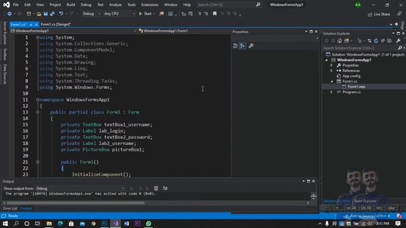Collapse the Form1.cs node
Image resolution: width=406 pixels, height=228 pixels.
pos(332,82)
